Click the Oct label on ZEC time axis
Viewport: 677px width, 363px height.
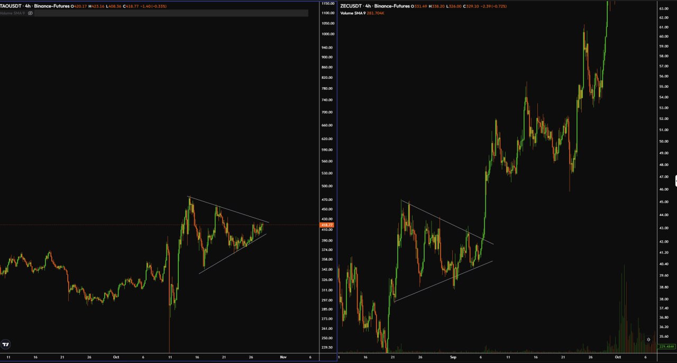pos(617,357)
